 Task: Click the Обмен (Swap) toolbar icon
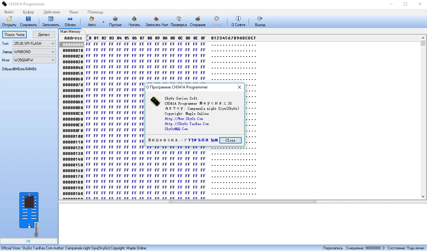(70, 19)
